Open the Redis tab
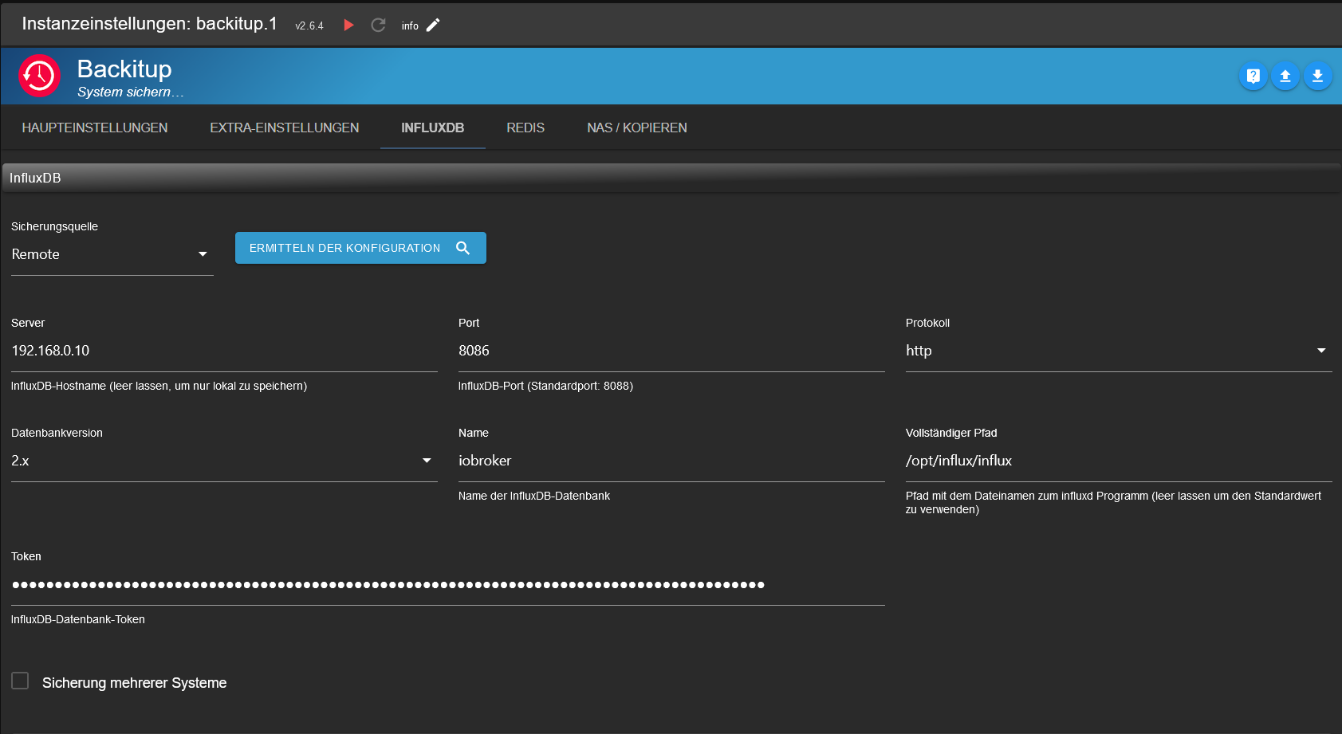 (525, 128)
